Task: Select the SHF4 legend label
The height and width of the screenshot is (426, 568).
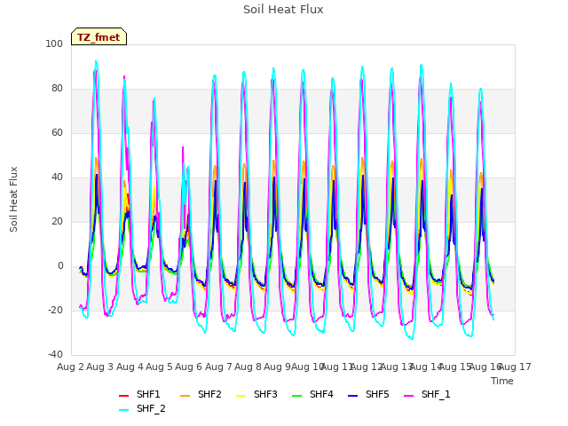Action: (x=321, y=394)
